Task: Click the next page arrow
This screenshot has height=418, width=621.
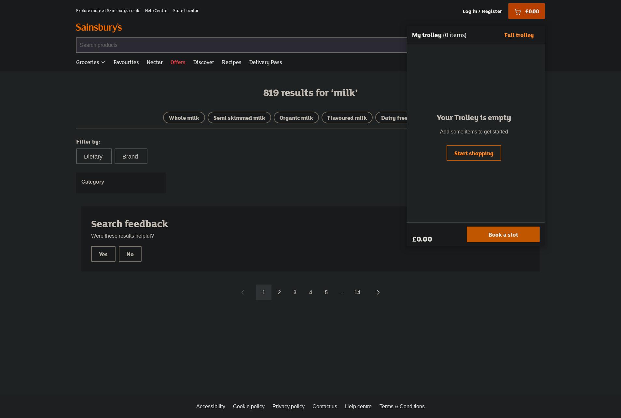Action: click(x=378, y=292)
